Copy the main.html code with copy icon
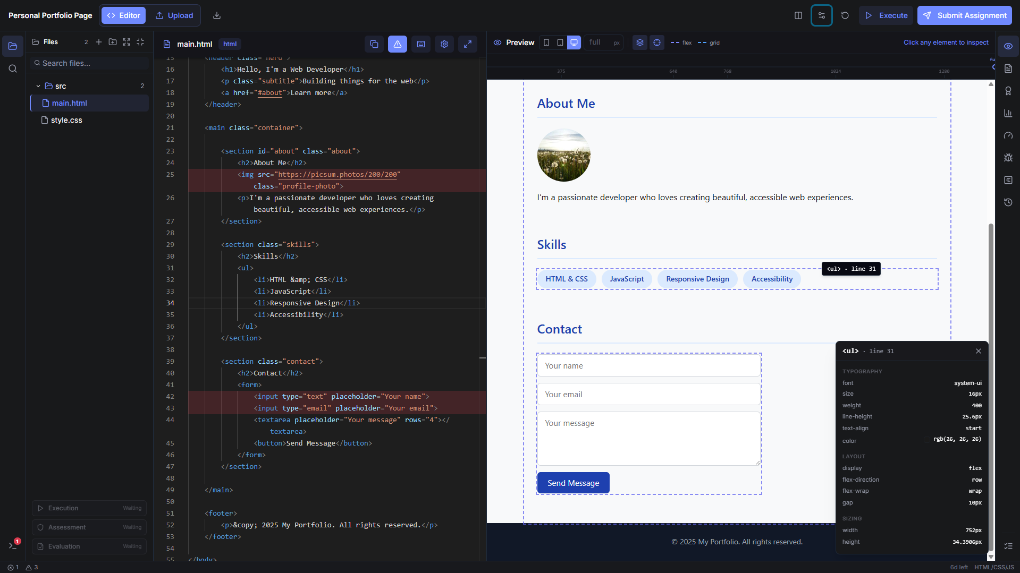Screen dimensions: 1020x573 pos(374,44)
